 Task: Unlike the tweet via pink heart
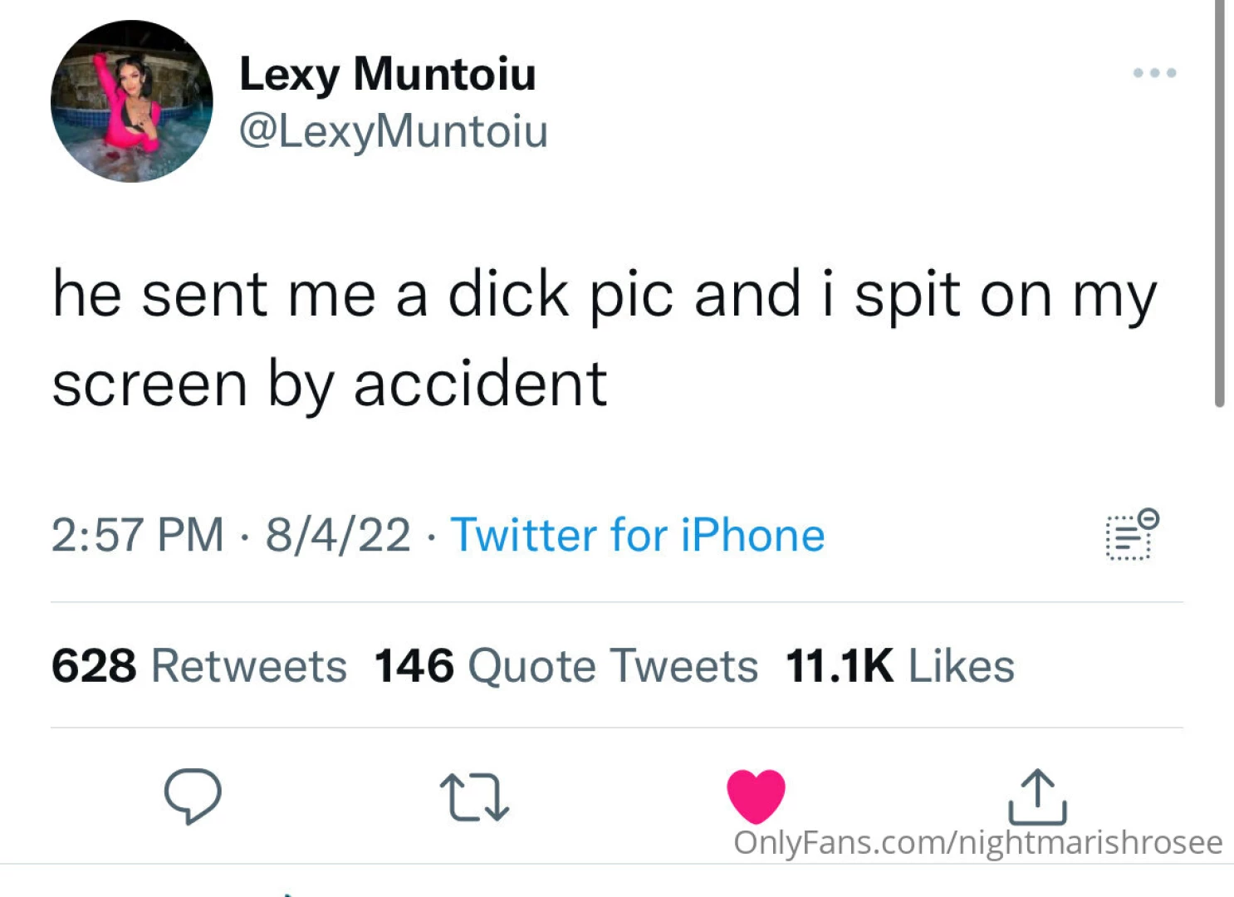(756, 796)
